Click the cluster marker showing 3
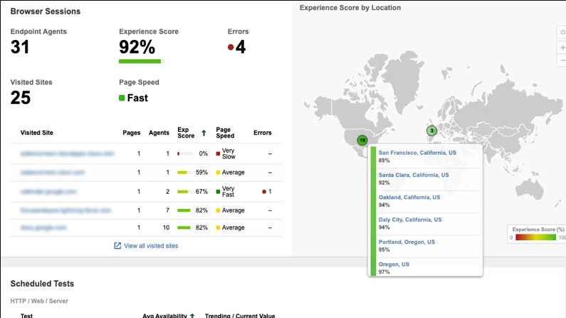This screenshot has height=318, width=566. [431, 130]
